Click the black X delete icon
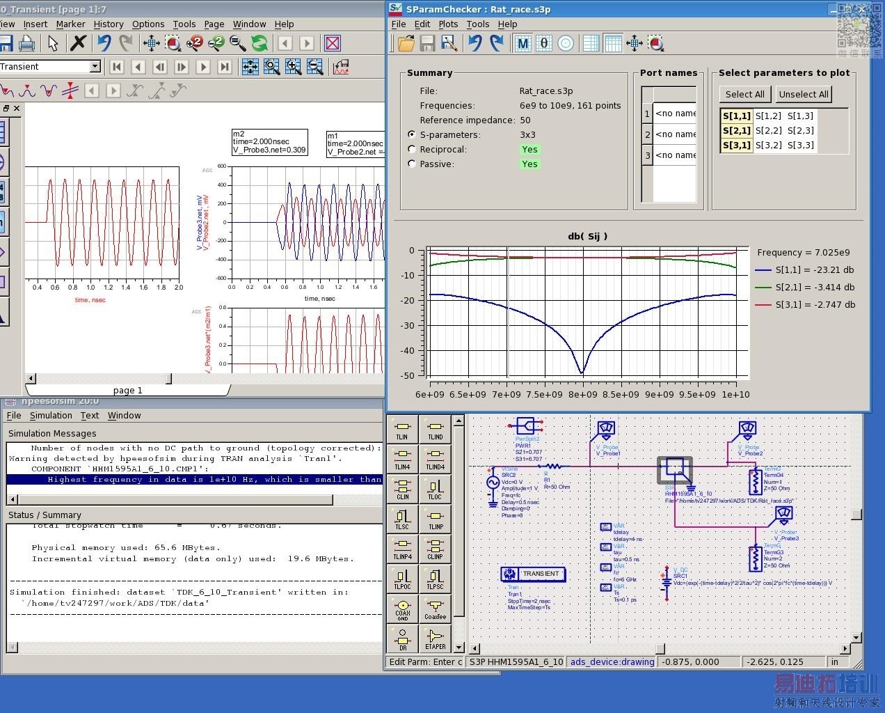This screenshot has height=713, width=885. click(79, 43)
